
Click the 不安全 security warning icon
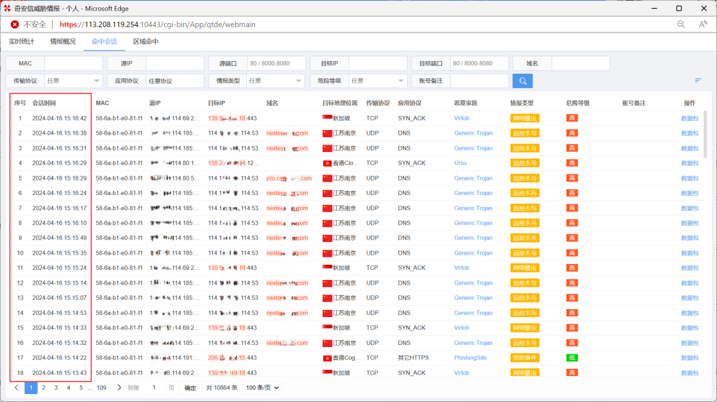tap(15, 24)
